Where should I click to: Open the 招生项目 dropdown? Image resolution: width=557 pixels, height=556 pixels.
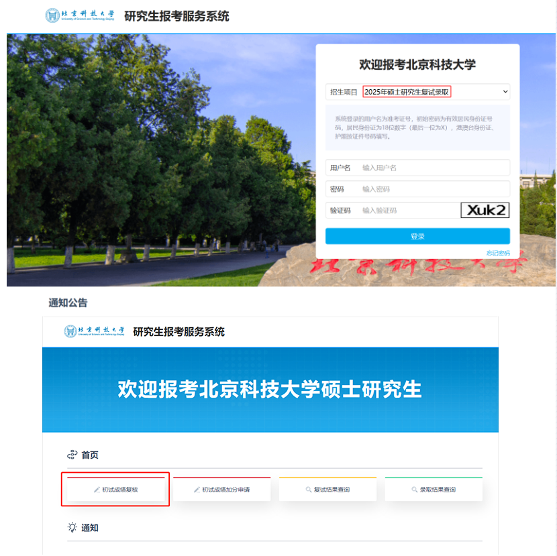coord(417,92)
